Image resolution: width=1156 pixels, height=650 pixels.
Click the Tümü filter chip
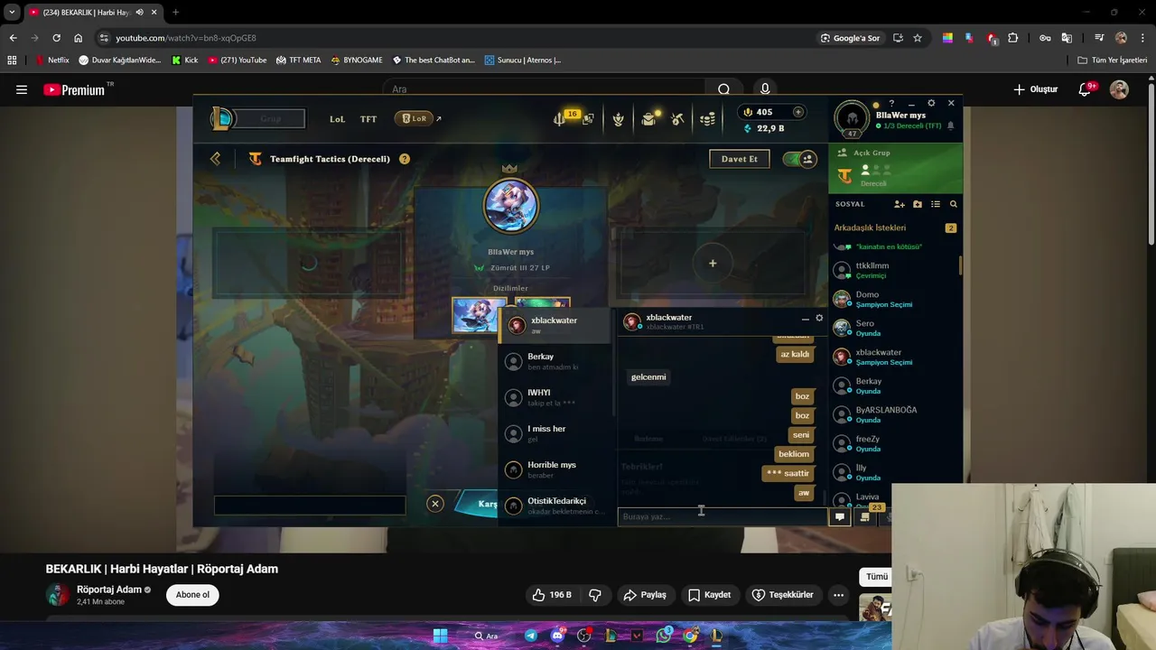click(x=877, y=577)
